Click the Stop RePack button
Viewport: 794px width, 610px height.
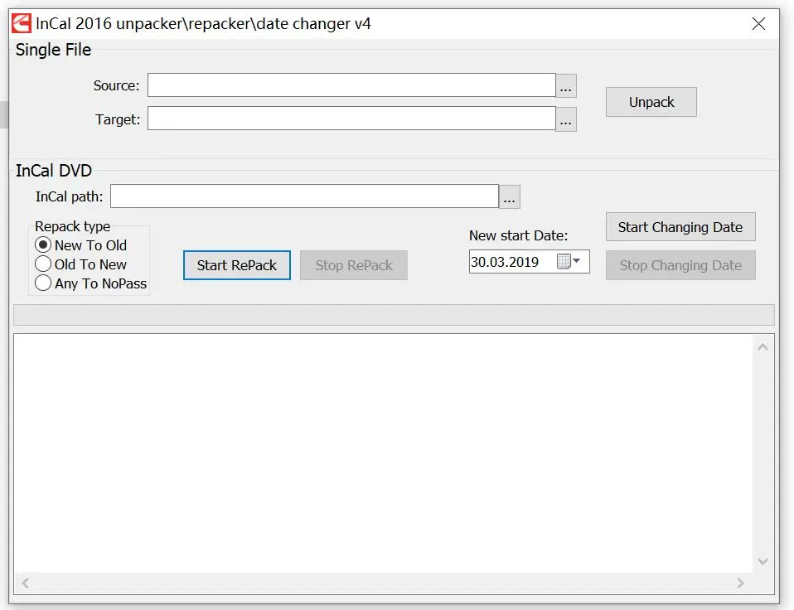353,265
